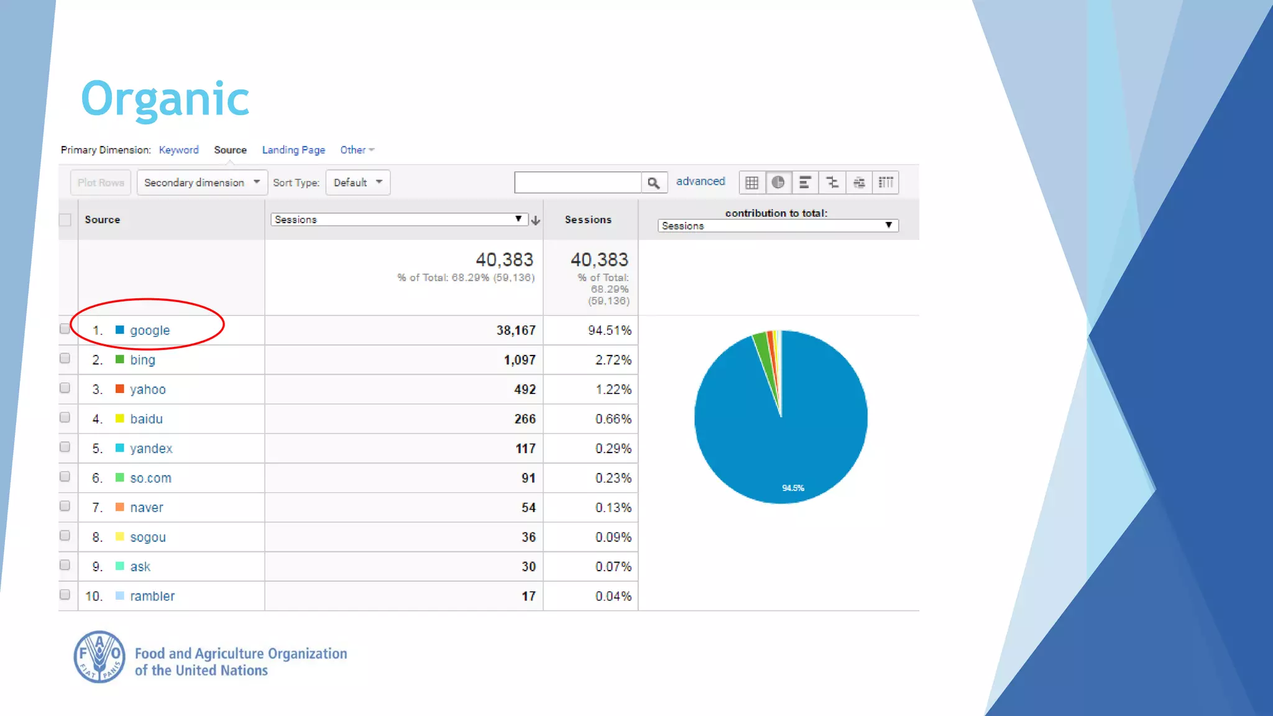Switch primary dimension to Keyword
Image resolution: width=1273 pixels, height=716 pixels.
[179, 150]
